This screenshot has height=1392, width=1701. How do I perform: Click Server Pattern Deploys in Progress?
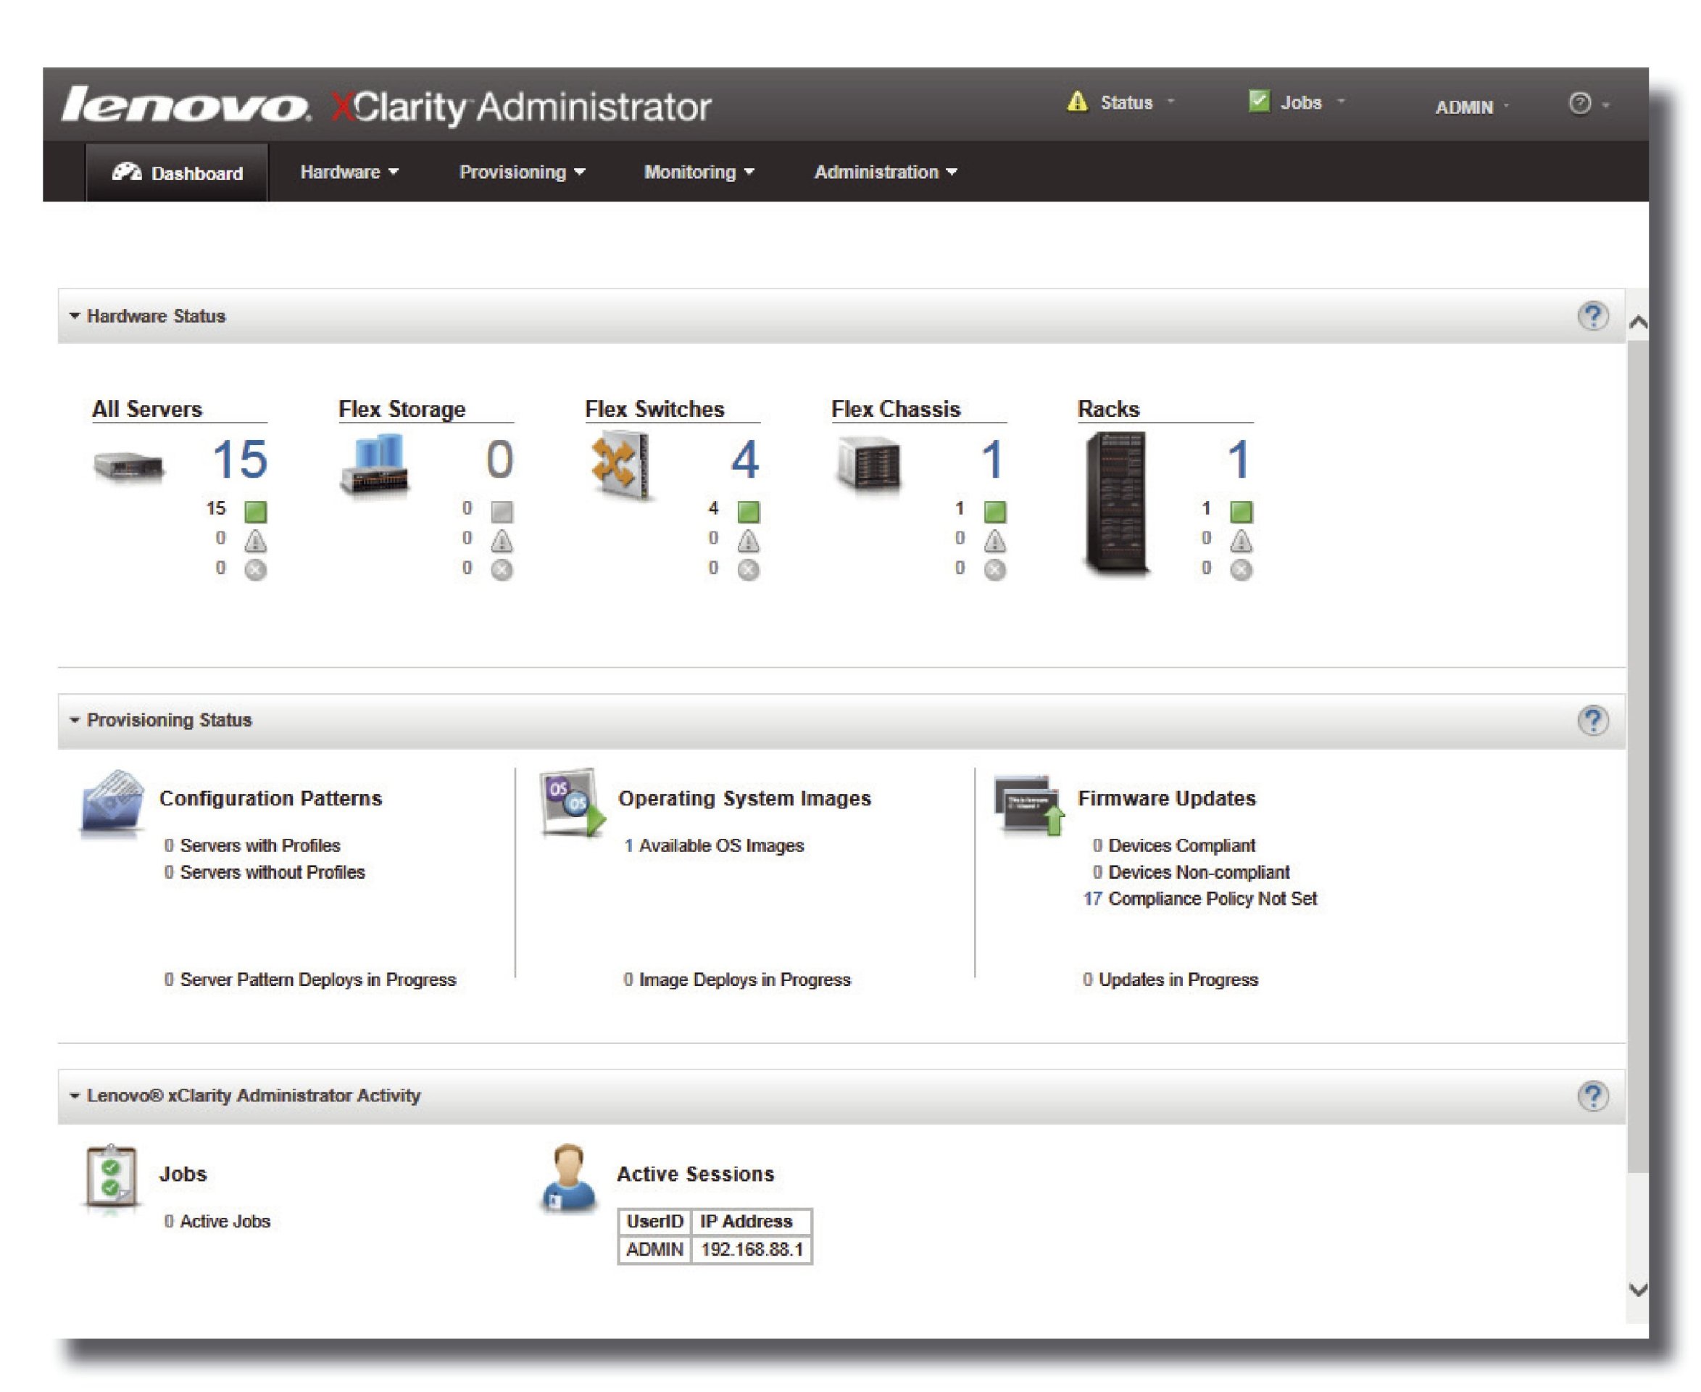[x=309, y=980]
